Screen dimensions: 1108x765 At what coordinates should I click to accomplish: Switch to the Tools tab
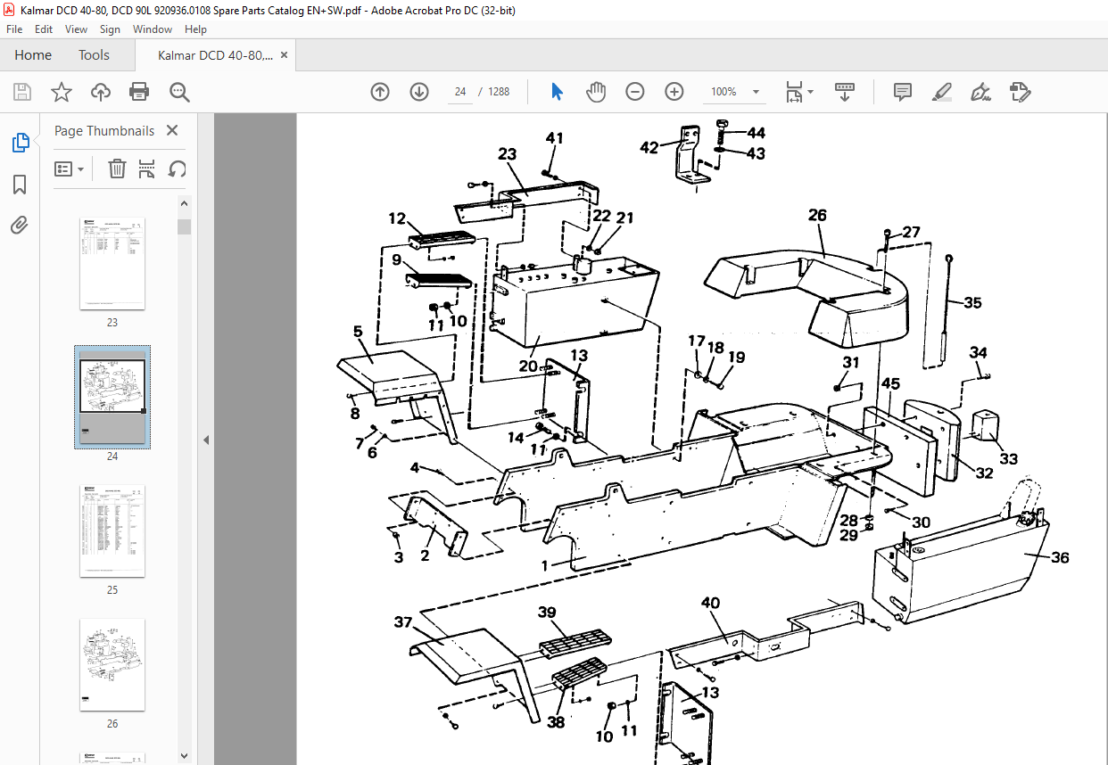(94, 55)
